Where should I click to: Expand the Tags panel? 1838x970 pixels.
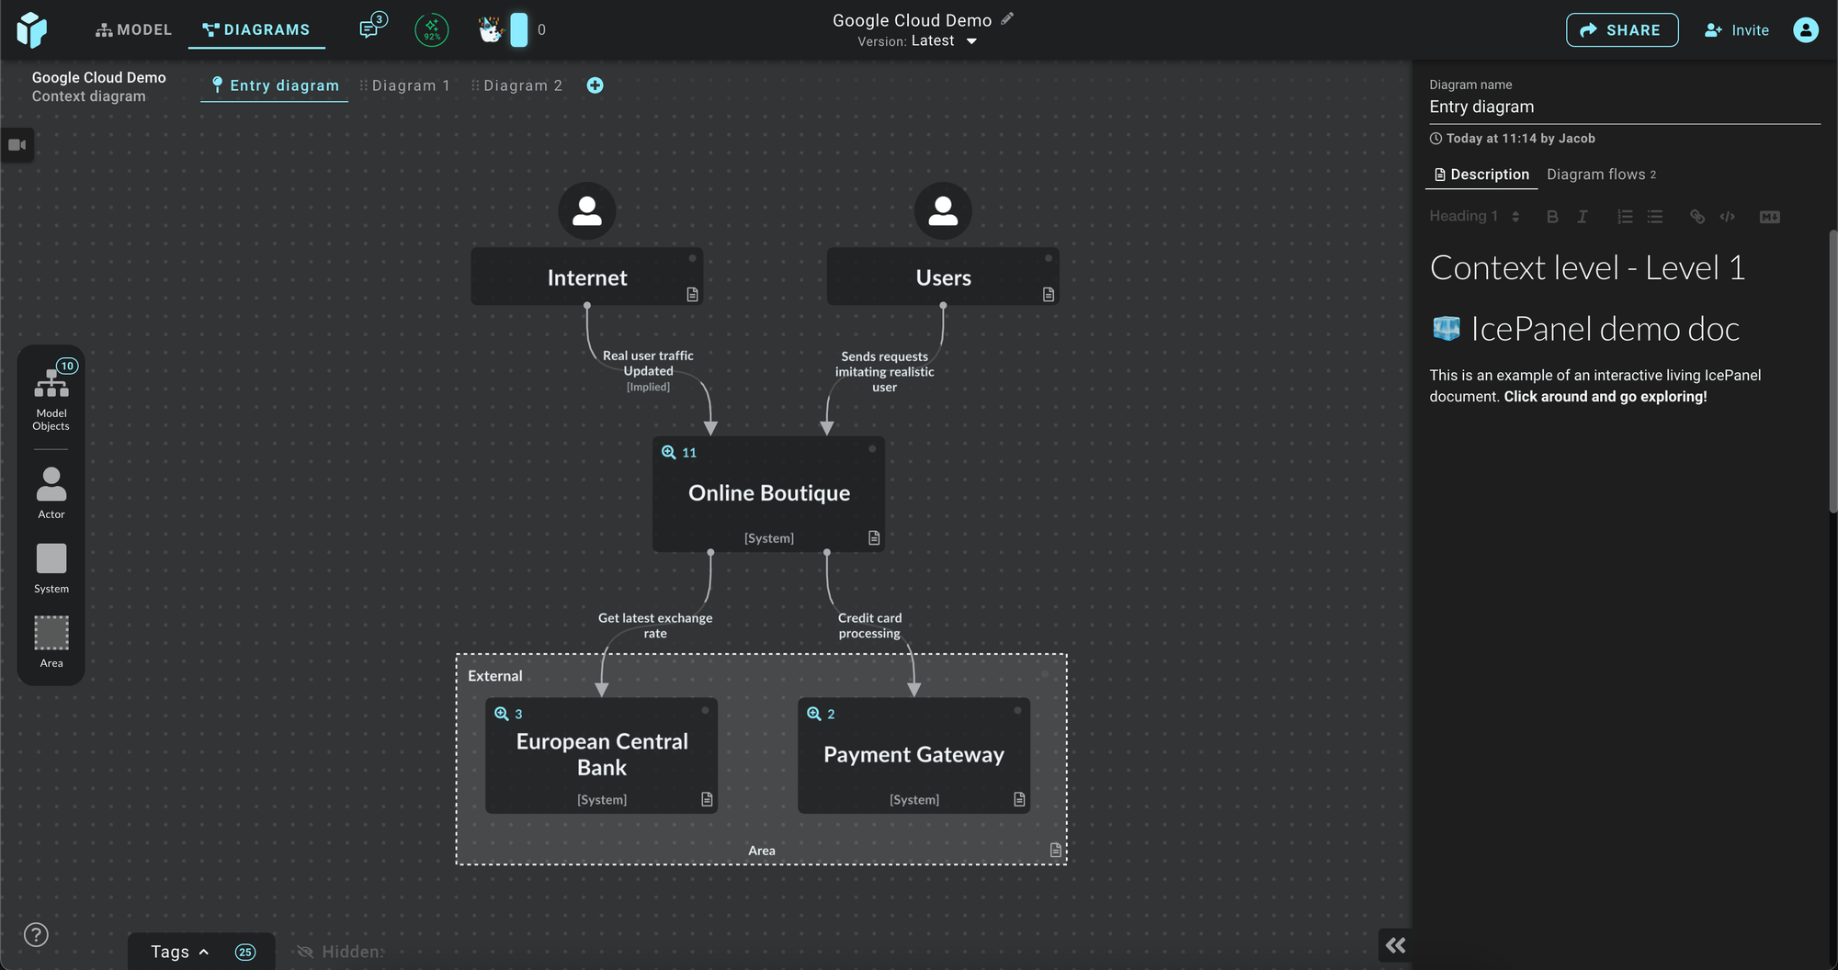(180, 952)
